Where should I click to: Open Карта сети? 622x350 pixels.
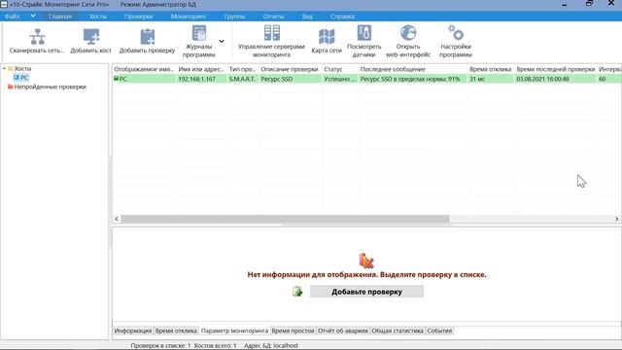[327, 41]
